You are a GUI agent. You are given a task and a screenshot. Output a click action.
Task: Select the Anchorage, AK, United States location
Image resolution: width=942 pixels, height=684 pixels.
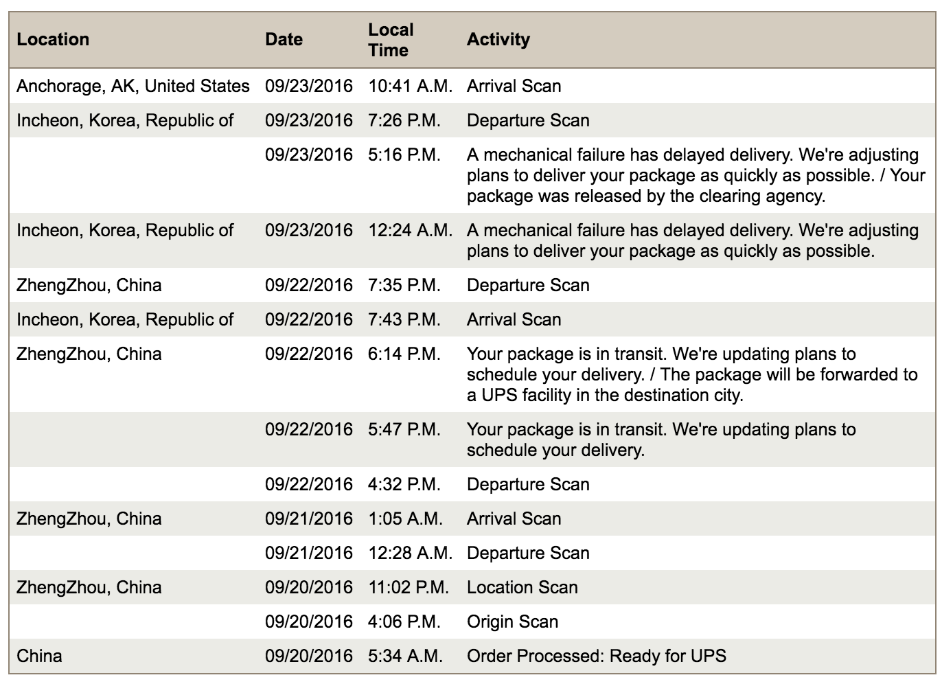pos(133,86)
